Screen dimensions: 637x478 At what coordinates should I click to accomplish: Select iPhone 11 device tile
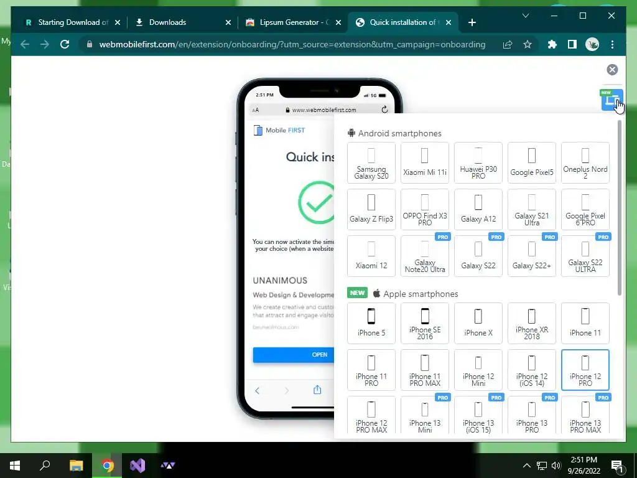585,324
